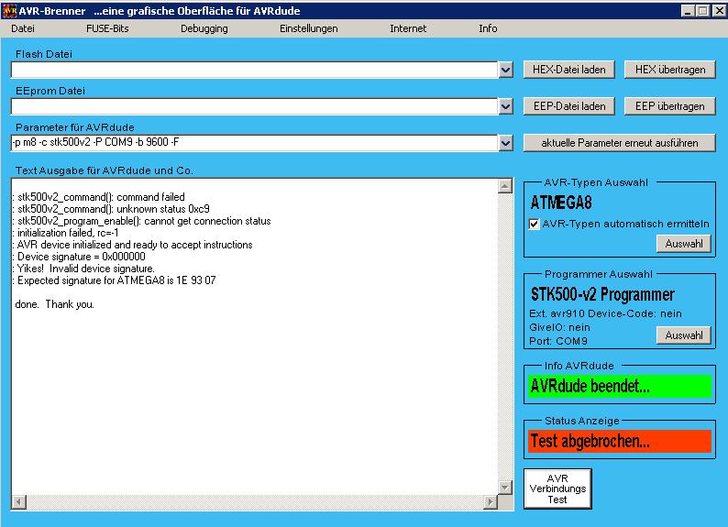The image size is (728, 527).
Task: Click the green AVRdude beendet status
Action: [x=620, y=387]
